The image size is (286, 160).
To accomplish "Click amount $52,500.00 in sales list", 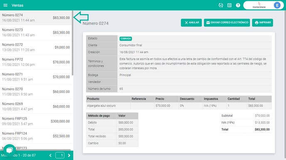I will coord(61,136).
